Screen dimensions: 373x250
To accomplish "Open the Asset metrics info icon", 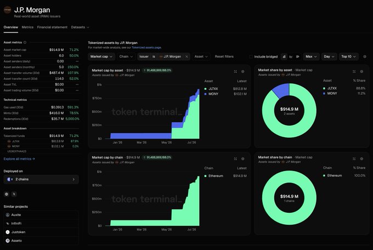I will click(x=25, y=42).
